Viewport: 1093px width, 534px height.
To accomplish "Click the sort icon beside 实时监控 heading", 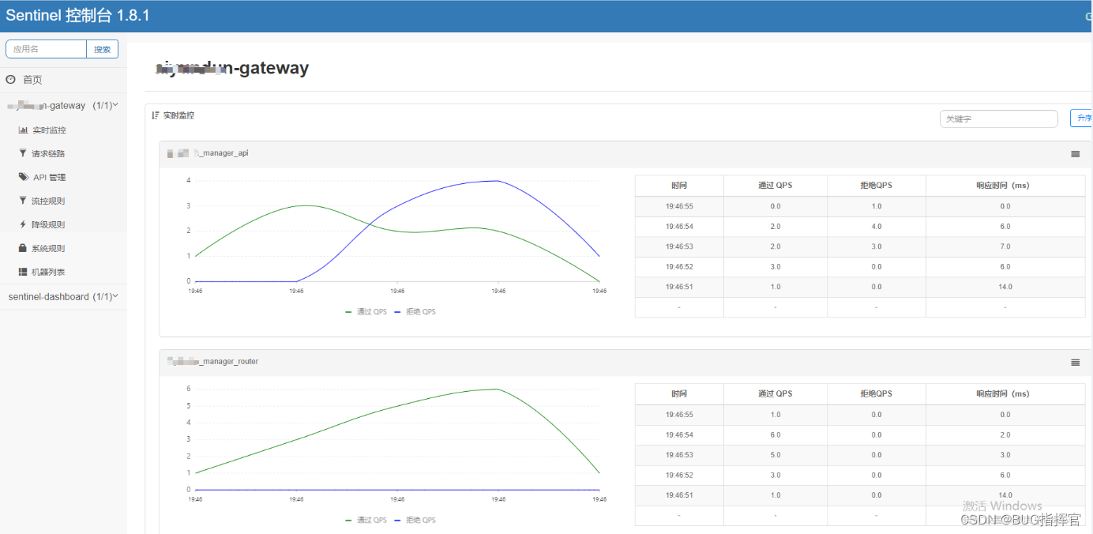I will tap(156, 115).
